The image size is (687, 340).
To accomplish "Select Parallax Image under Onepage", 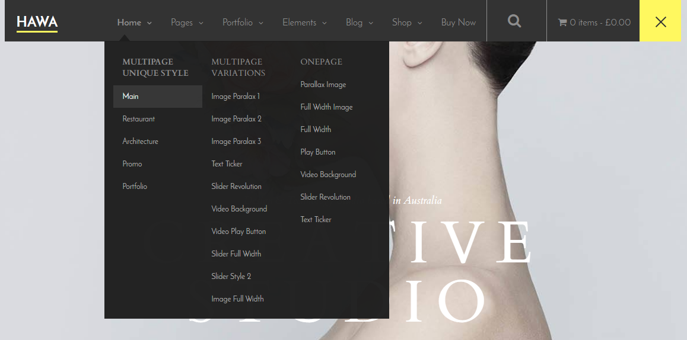I will pyautogui.click(x=323, y=85).
